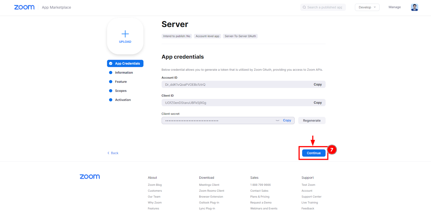Click the Zoom logo in header
The image size is (431, 211).
(x=24, y=7)
